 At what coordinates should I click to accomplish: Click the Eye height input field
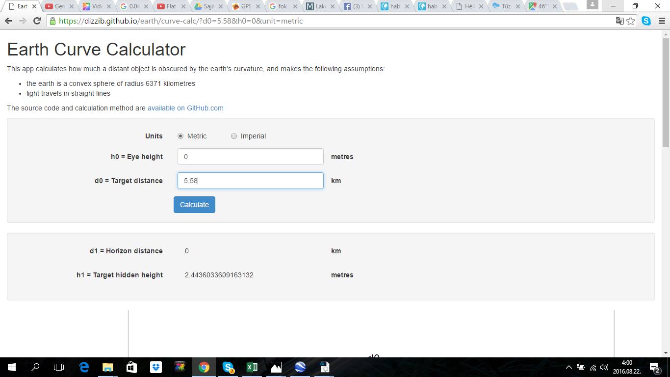pos(250,157)
